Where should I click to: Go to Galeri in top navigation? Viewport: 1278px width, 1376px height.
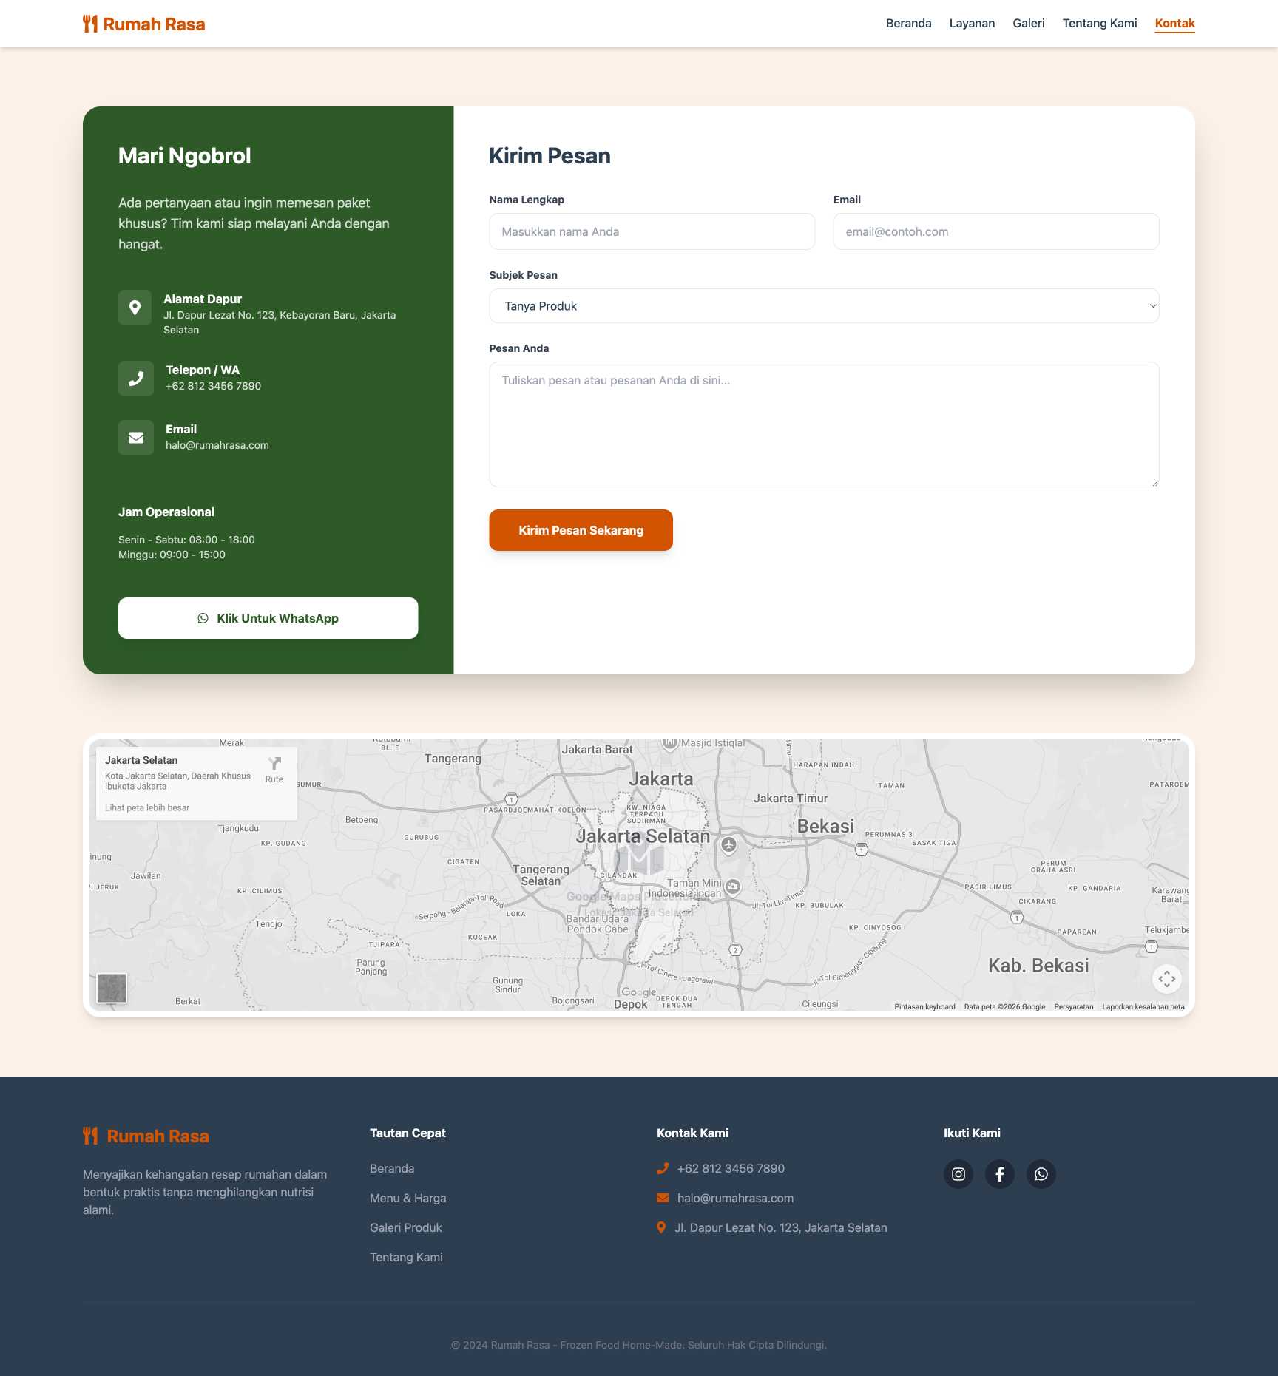tap(1028, 24)
